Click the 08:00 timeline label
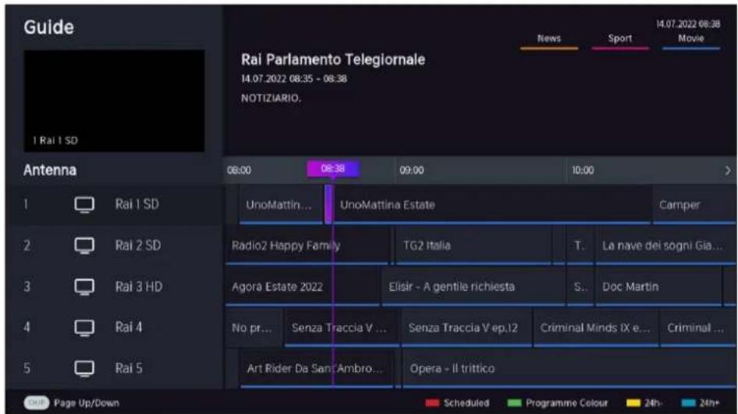738x414 pixels. coord(239,170)
